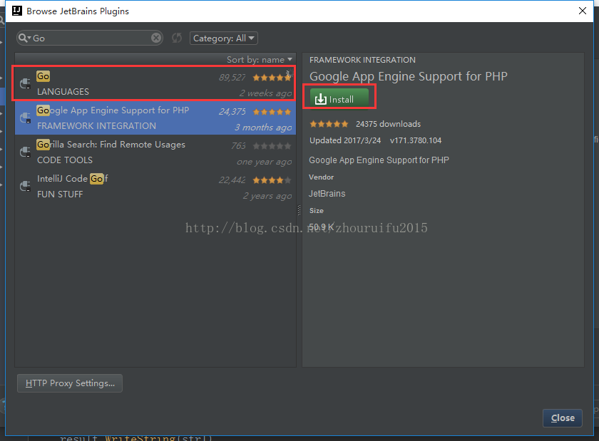
Task: Click the Gorilla Search plugin icon
Action: tap(25, 152)
